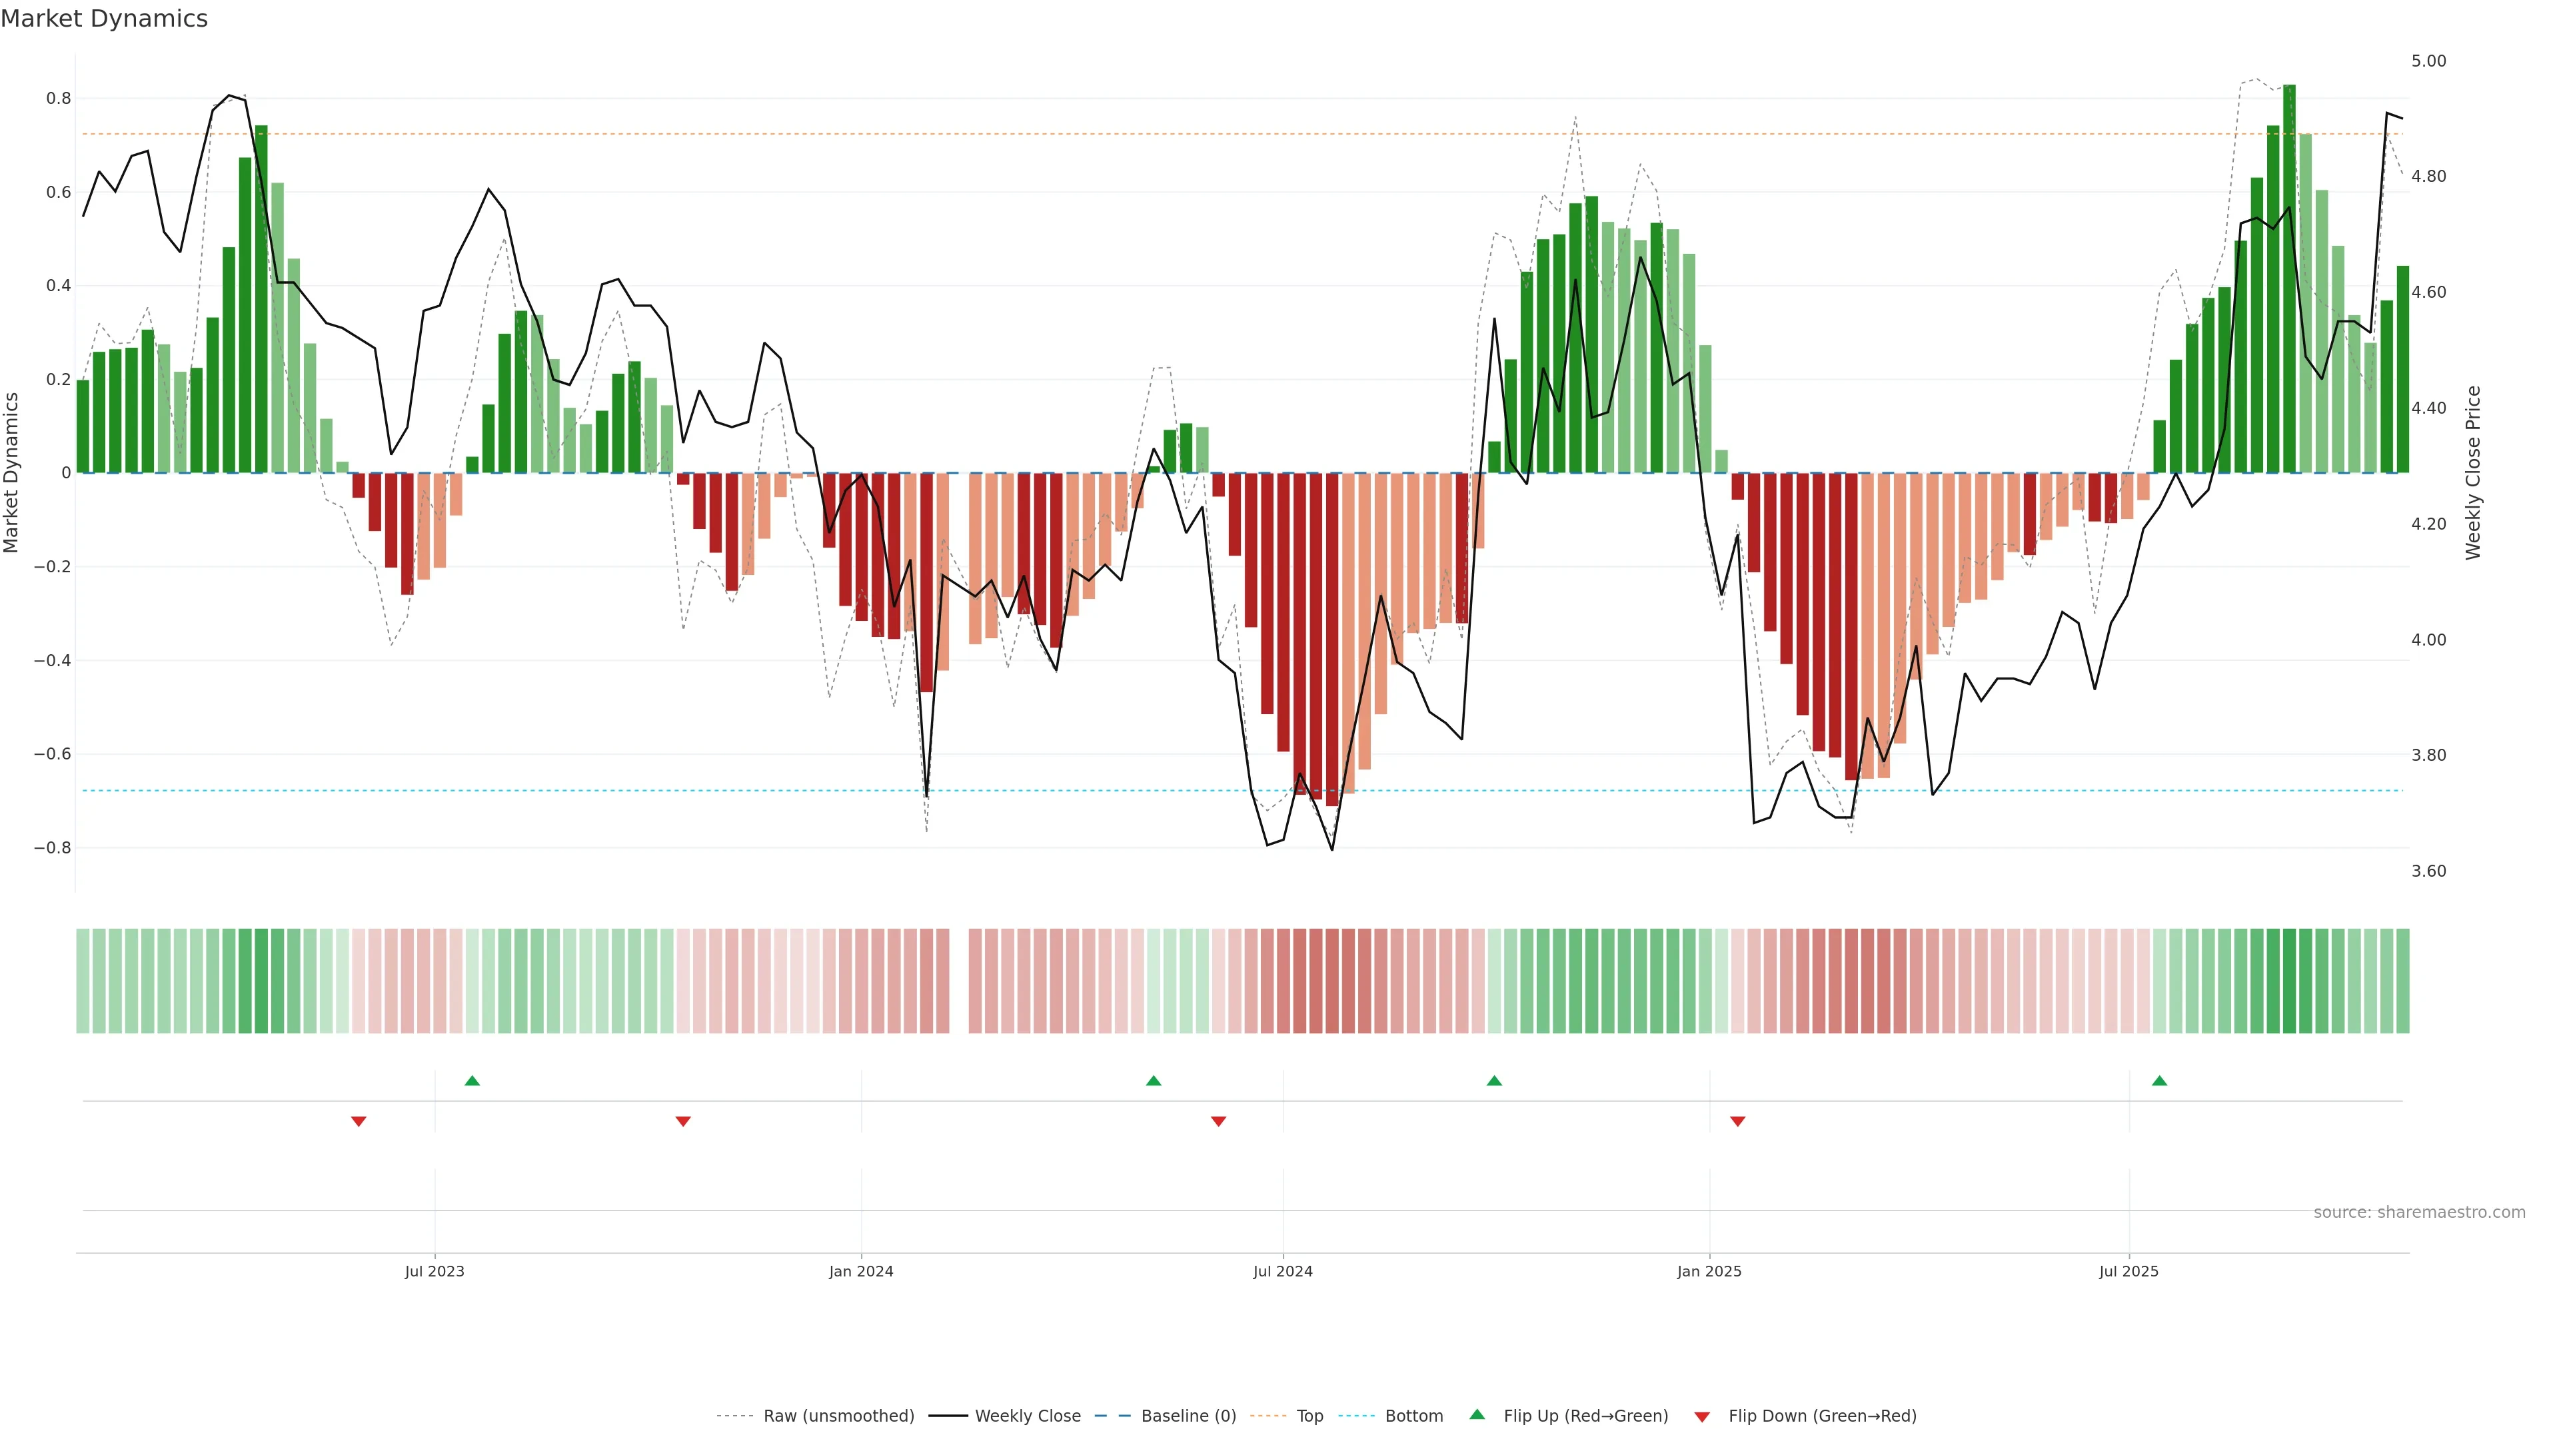2559x1439 pixels.
Task: Hide the Bottom threshold line via the legend
Action: (x=1413, y=1416)
